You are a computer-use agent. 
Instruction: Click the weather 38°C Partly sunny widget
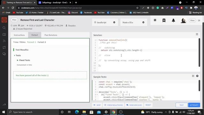coord(152,112)
